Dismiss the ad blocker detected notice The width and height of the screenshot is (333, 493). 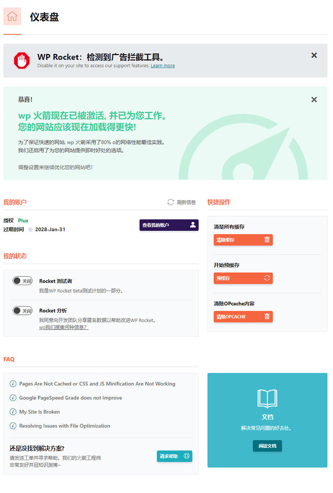point(314,56)
